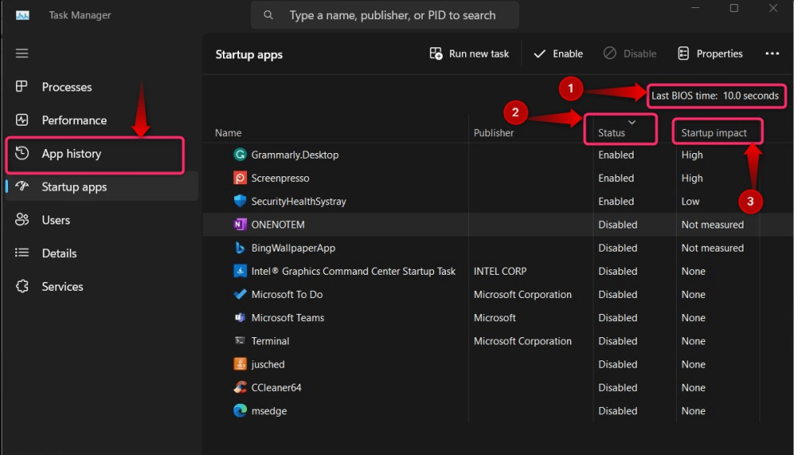Image resolution: width=794 pixels, height=455 pixels.
Task: Enable the selected startup app
Action: pyautogui.click(x=558, y=54)
